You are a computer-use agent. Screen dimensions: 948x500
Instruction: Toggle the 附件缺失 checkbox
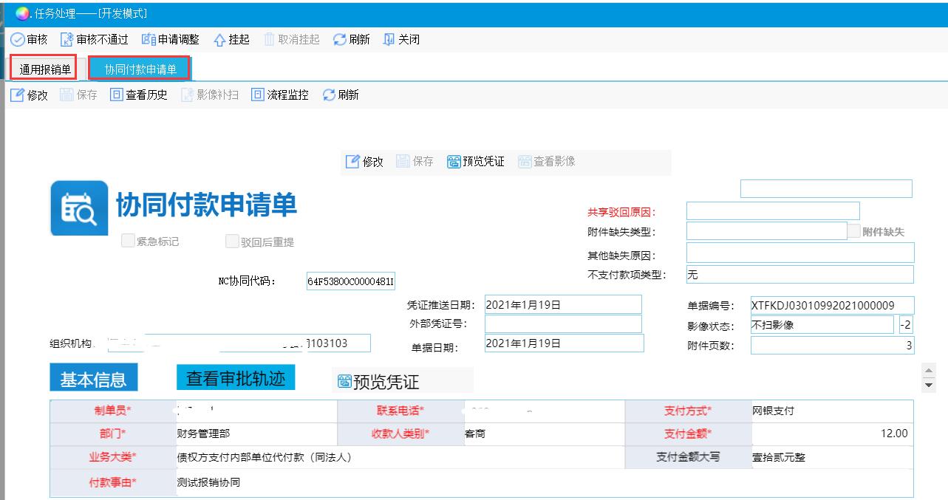point(855,231)
